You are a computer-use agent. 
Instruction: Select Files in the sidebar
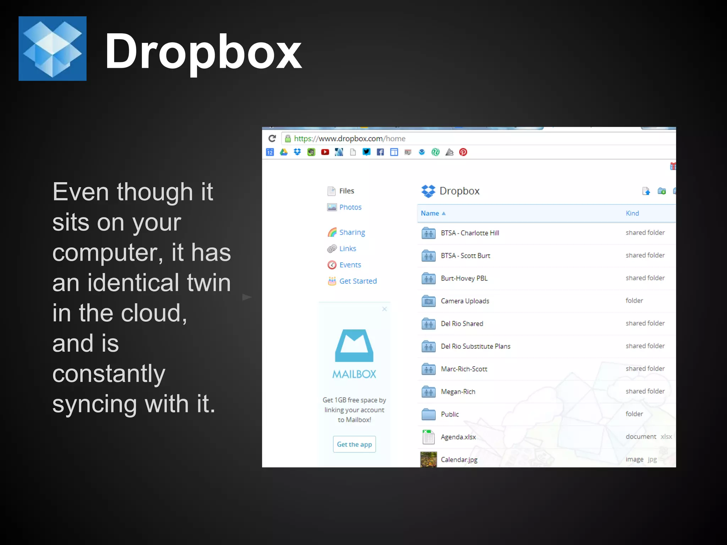point(341,191)
